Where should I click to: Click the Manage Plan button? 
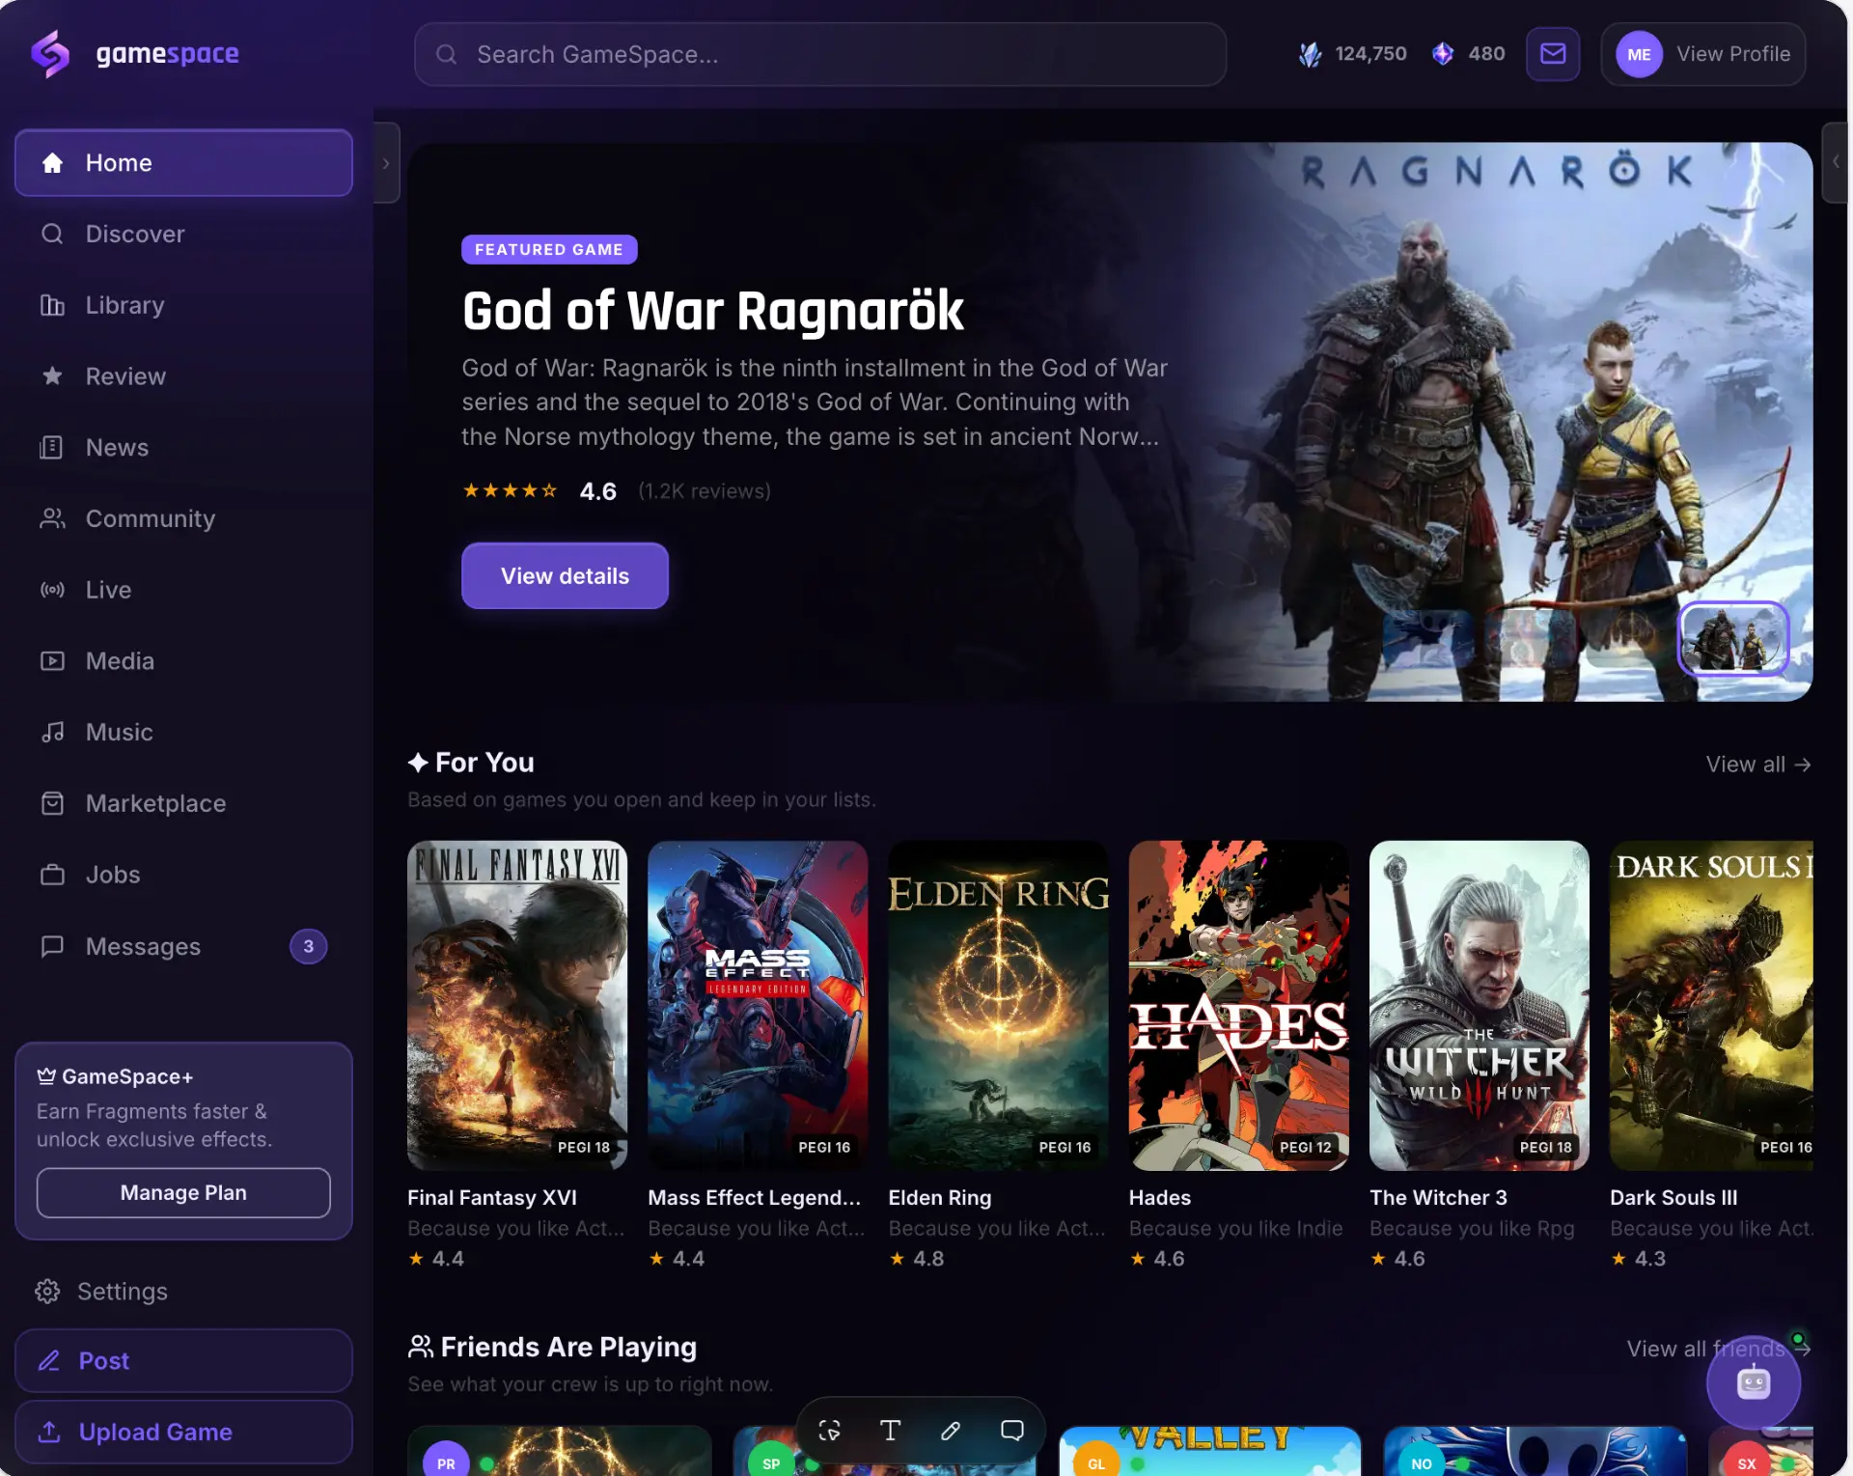[x=183, y=1193]
